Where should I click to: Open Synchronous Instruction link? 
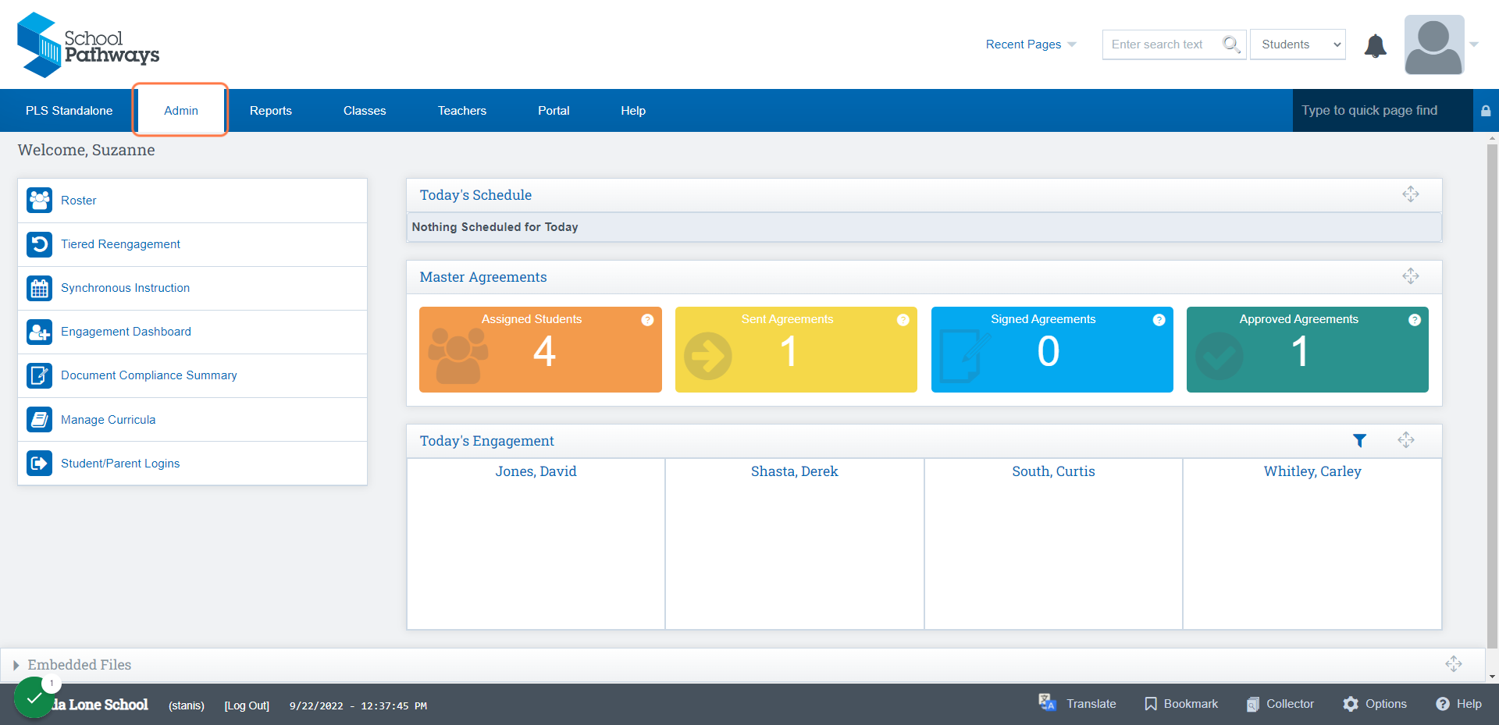125,288
